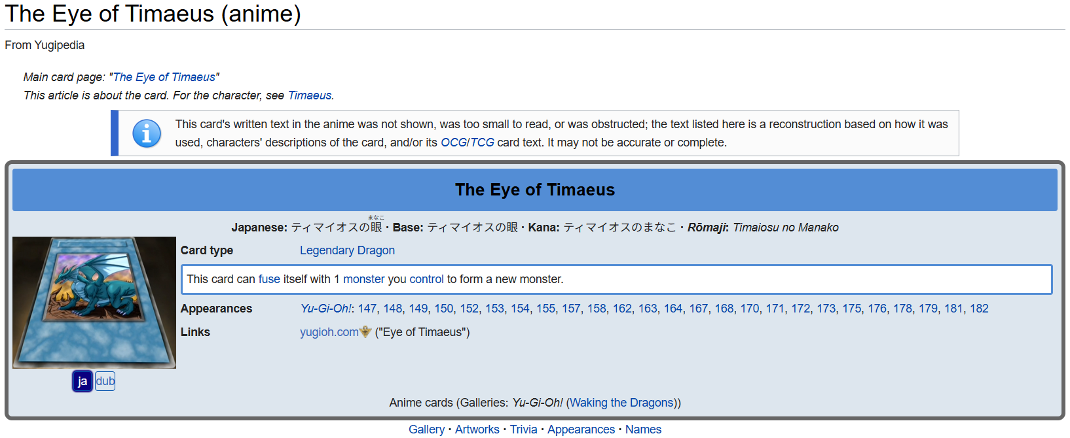
Task: Open episode 149 appearance link
Action: [x=418, y=309]
